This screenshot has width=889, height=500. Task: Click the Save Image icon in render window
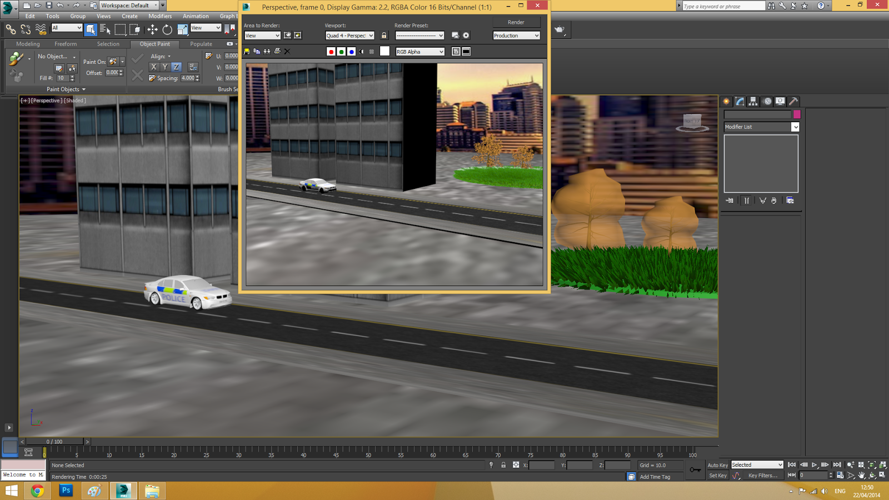click(x=247, y=51)
